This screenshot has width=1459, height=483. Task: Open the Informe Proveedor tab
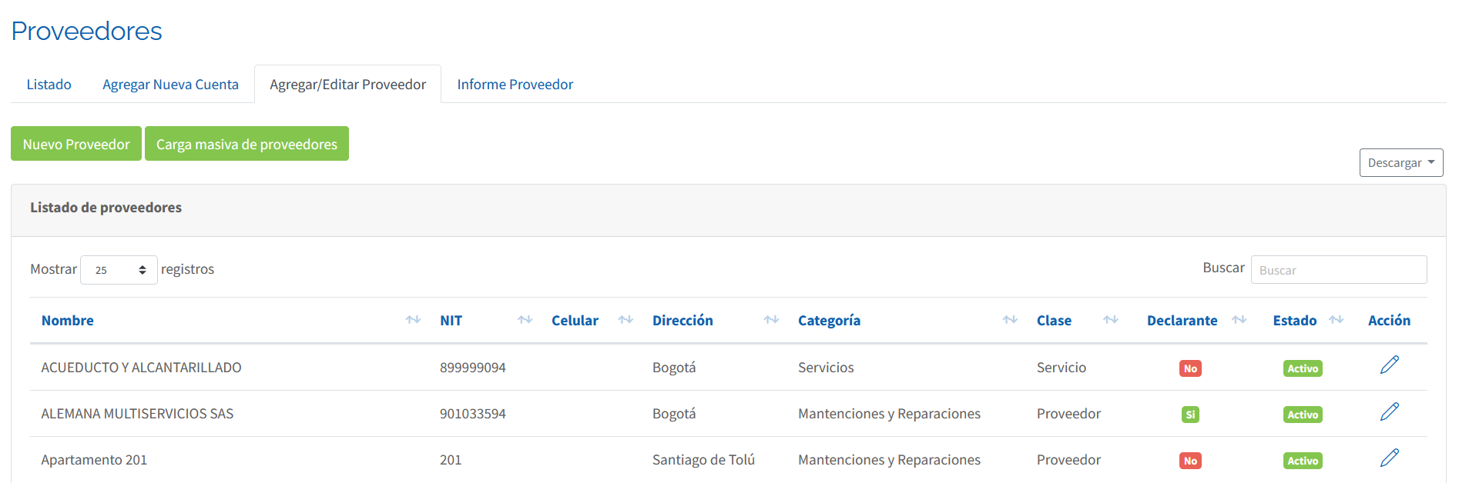pyautogui.click(x=515, y=85)
